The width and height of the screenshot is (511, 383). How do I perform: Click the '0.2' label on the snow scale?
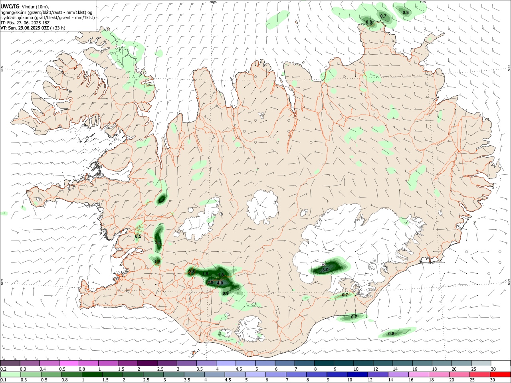(4, 369)
